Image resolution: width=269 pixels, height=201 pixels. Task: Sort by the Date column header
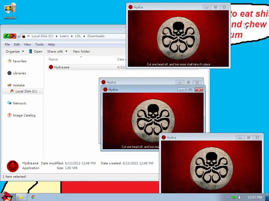coord(121,59)
